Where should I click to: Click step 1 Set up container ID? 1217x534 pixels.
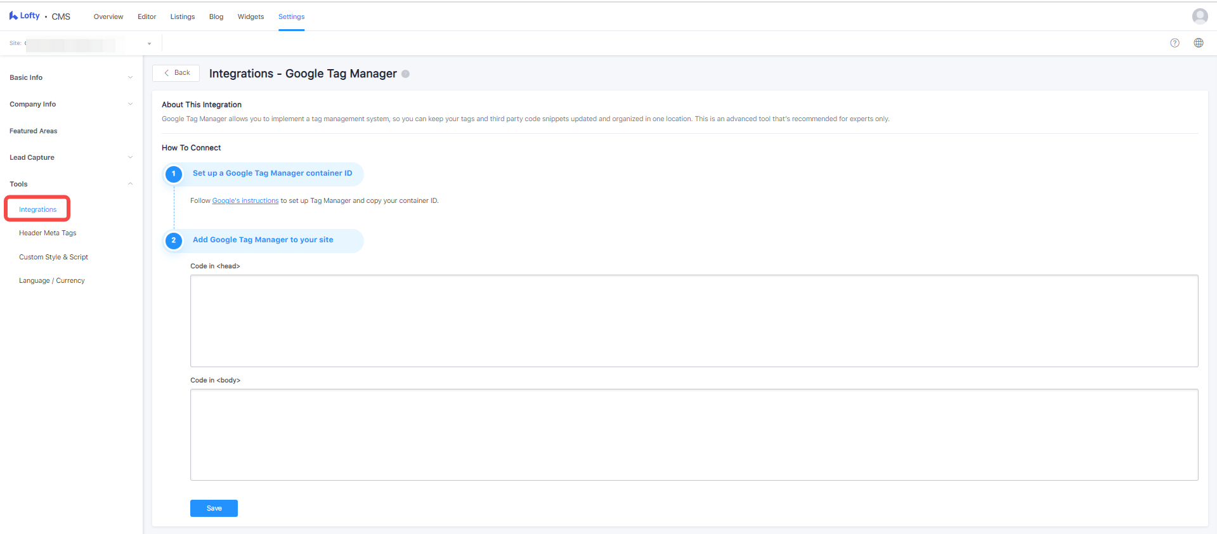click(x=263, y=174)
